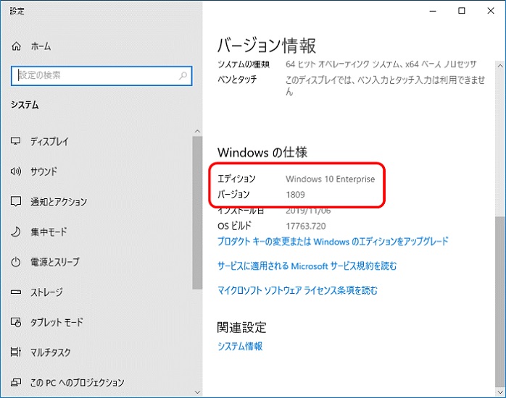Select the Windows 10 Enterprise edition text
The height and width of the screenshot is (398, 506).
pos(331,179)
